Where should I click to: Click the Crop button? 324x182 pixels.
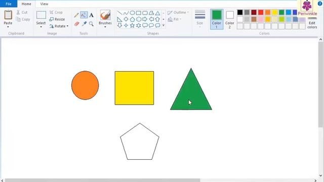[x=56, y=12]
